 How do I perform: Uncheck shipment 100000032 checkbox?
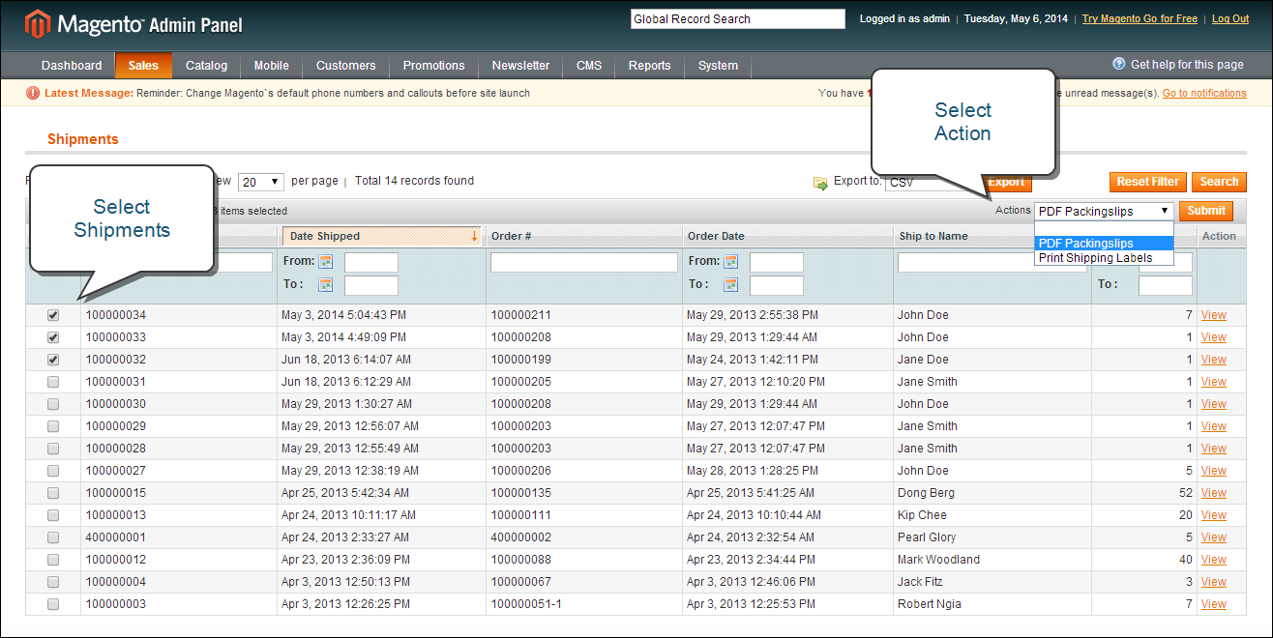(x=53, y=360)
